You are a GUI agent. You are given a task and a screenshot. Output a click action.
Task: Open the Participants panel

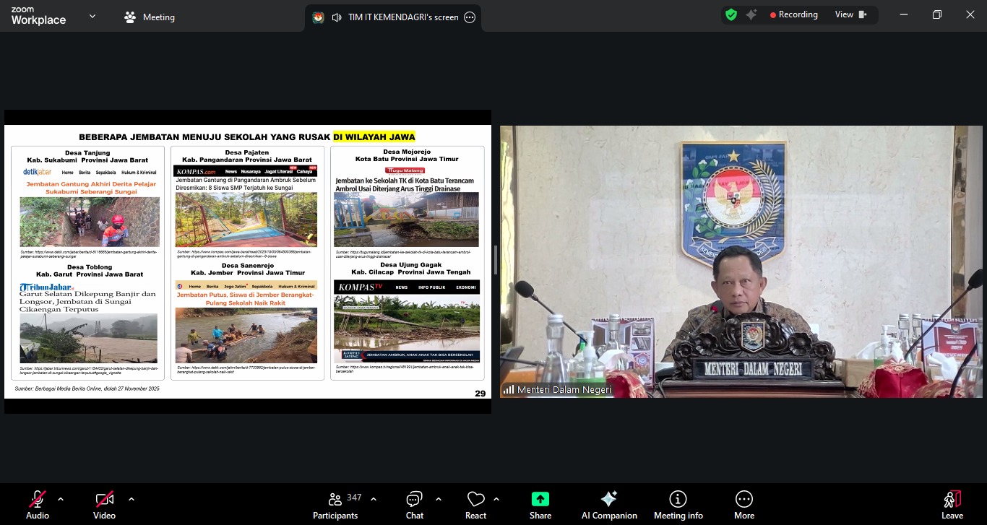tap(335, 504)
